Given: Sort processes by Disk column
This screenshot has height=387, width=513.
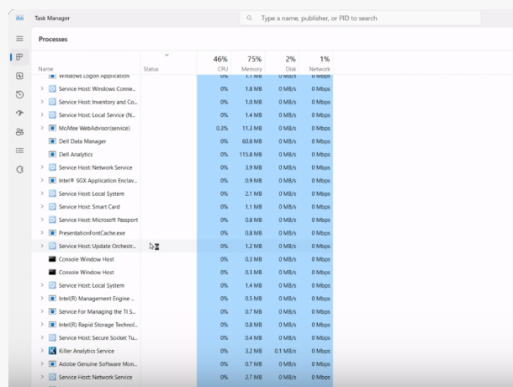Looking at the screenshot, I should pos(283,63).
